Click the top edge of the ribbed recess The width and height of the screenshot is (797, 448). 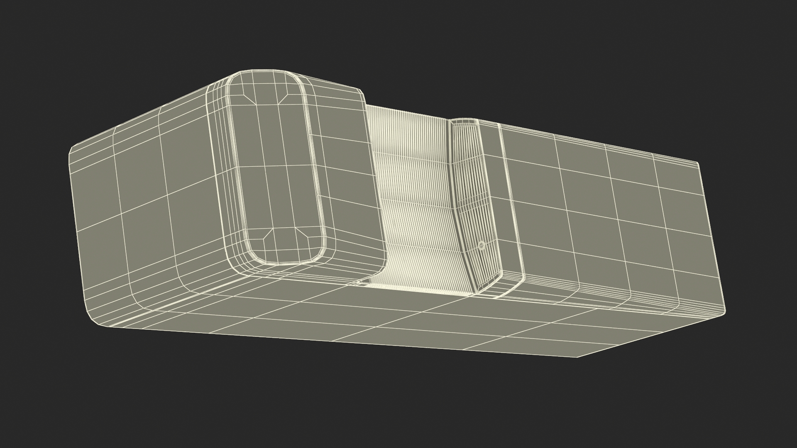click(407, 112)
